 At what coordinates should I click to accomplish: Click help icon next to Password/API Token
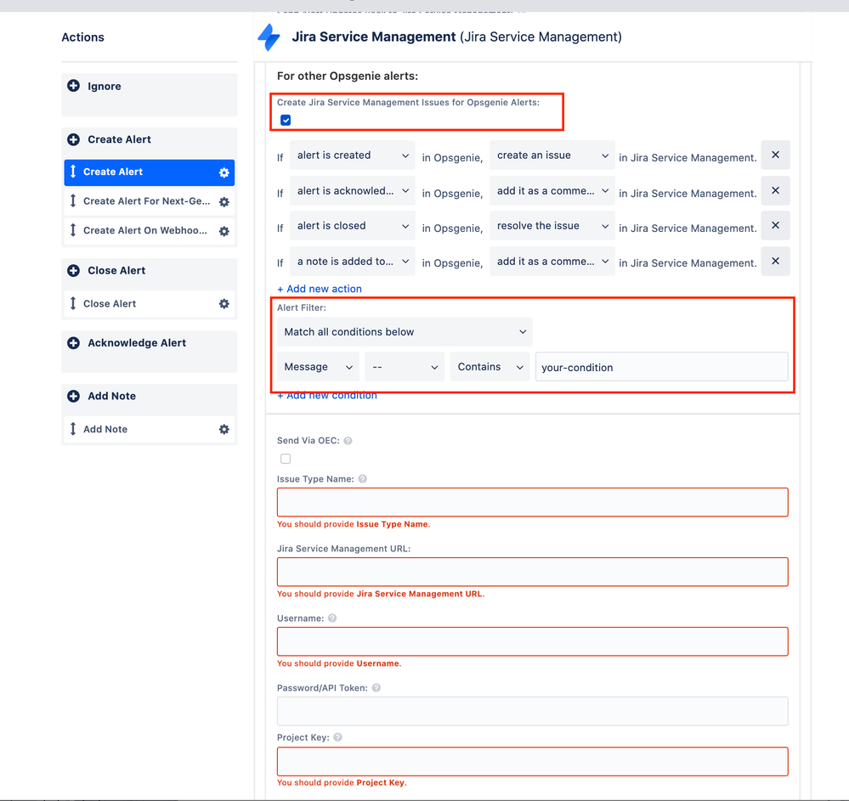point(376,688)
